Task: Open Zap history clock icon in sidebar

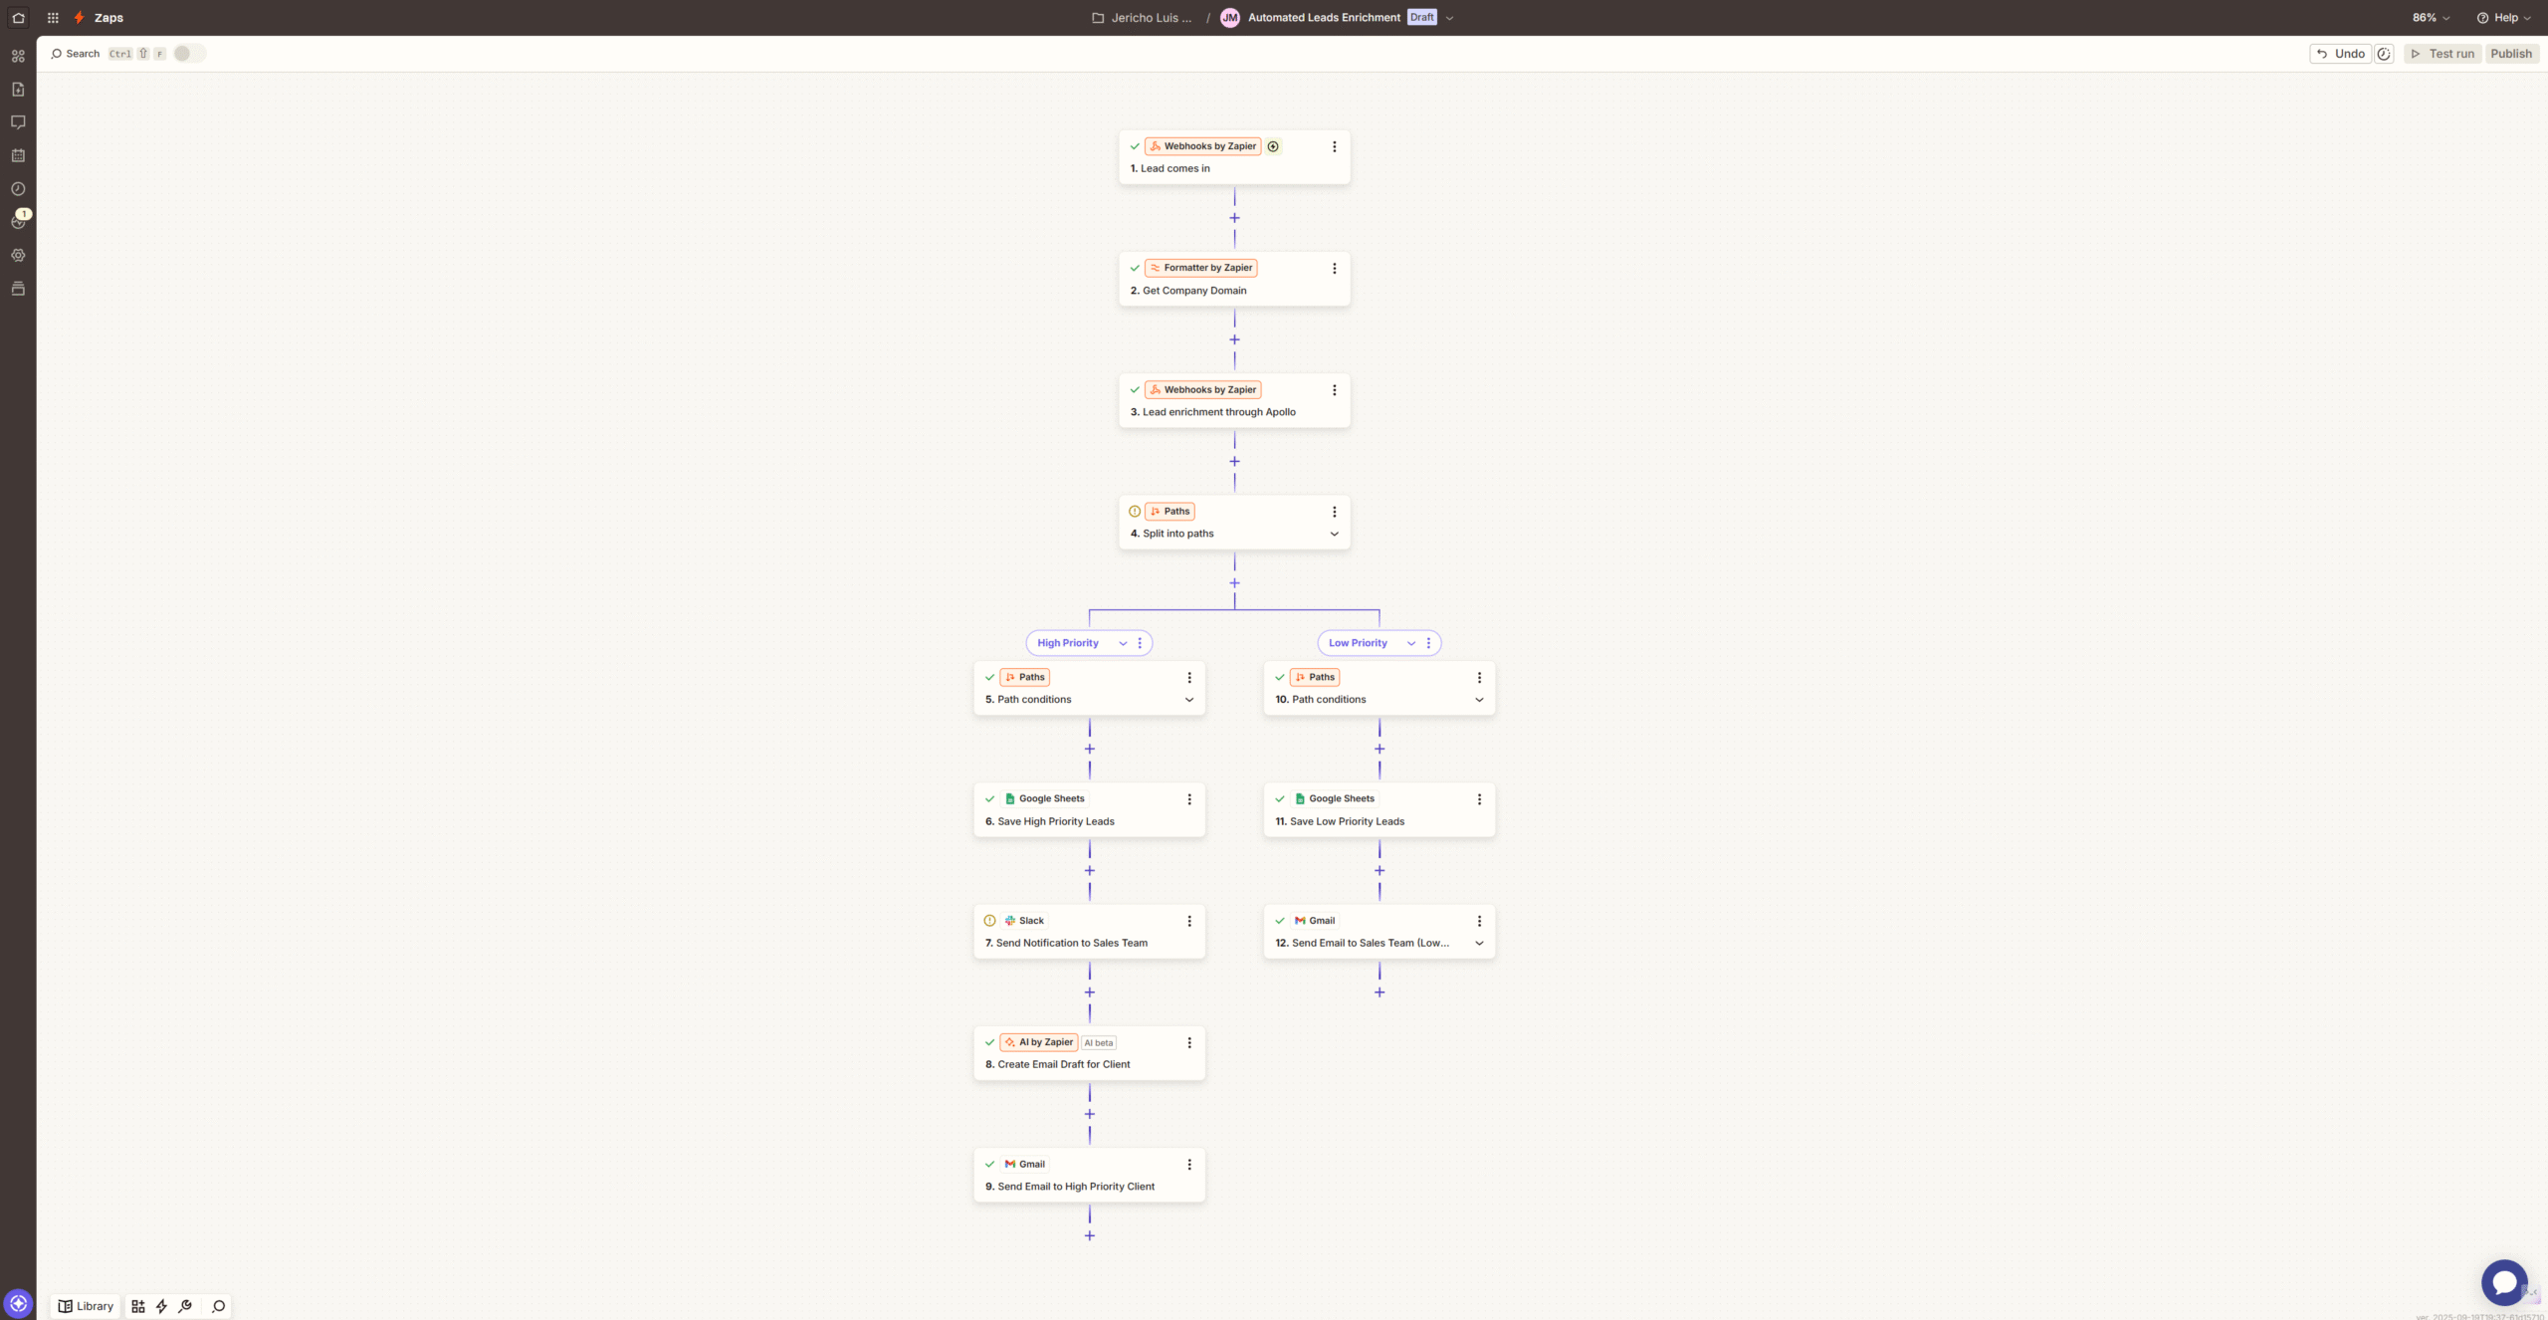Action: click(x=18, y=189)
